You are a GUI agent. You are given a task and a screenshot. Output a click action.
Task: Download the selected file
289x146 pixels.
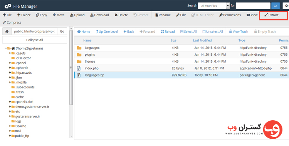(99, 15)
